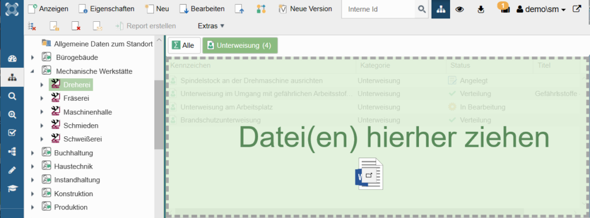Create a Neue Version of the document
The height and width of the screenshot is (218, 590).
click(305, 9)
